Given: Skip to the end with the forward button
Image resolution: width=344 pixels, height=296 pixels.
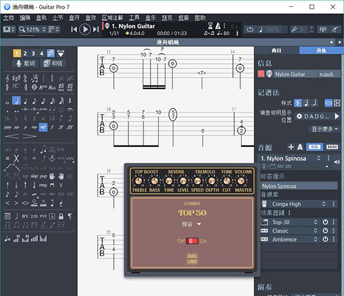Looking at the screenshot, I should pyautogui.click(x=96, y=29).
